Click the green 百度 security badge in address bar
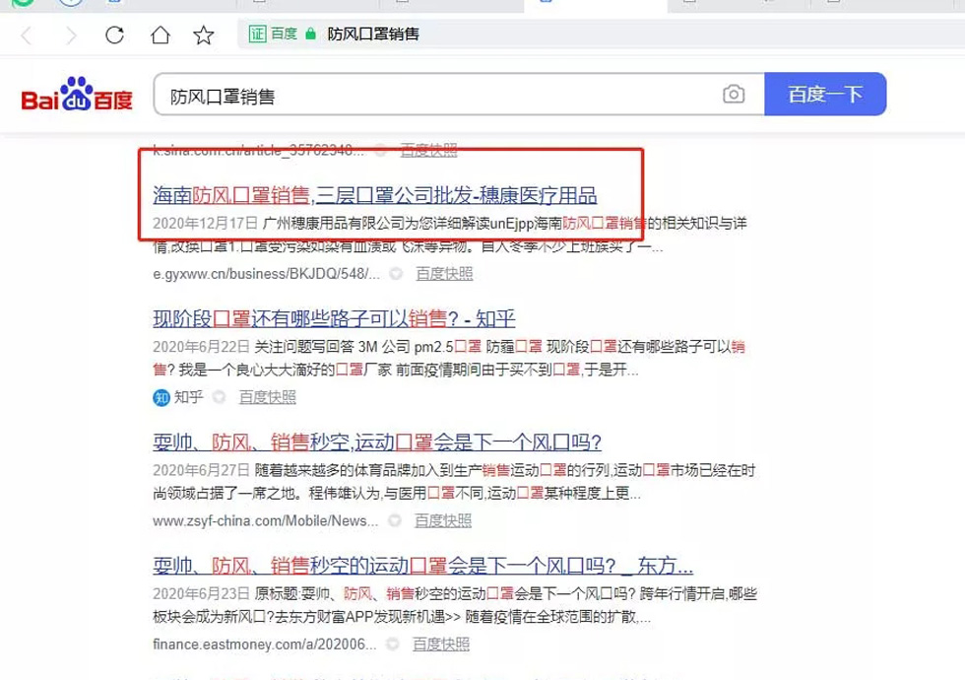This screenshot has width=965, height=680. [x=277, y=33]
